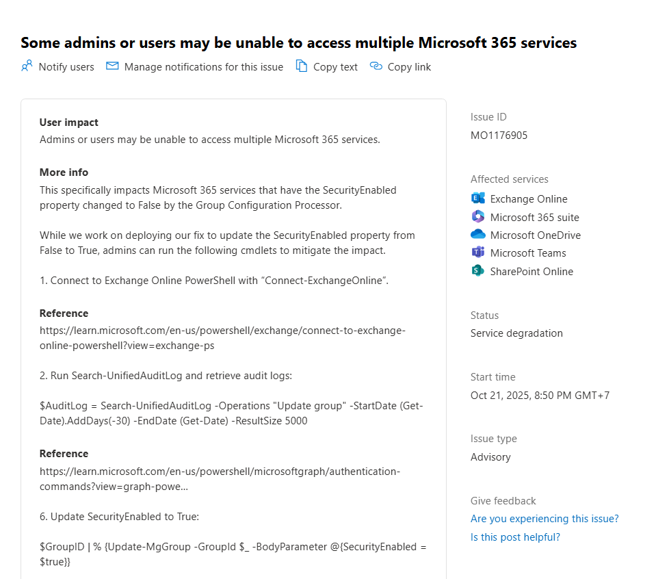Click the Status label
This screenshot has height=579, width=656.
click(x=484, y=316)
